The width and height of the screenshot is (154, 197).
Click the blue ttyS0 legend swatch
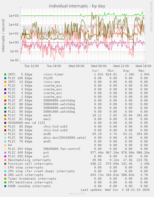coord(5,78)
